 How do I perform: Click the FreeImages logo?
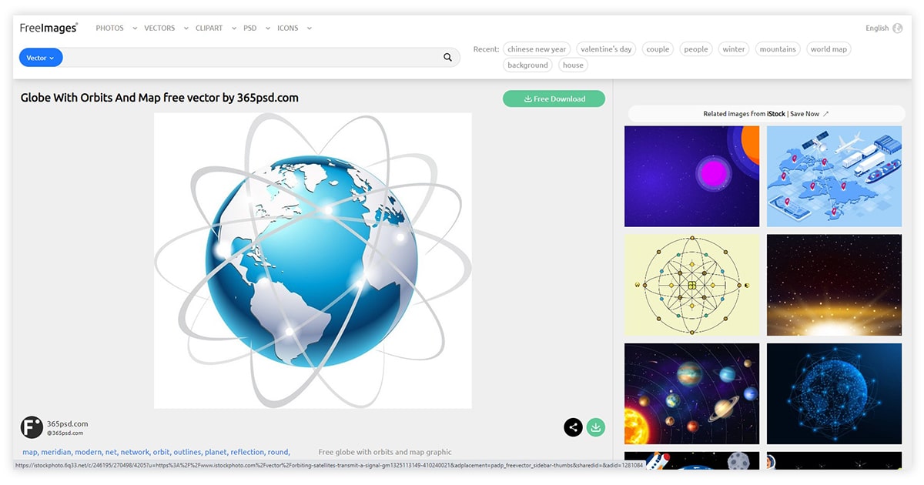pyautogui.click(x=49, y=28)
